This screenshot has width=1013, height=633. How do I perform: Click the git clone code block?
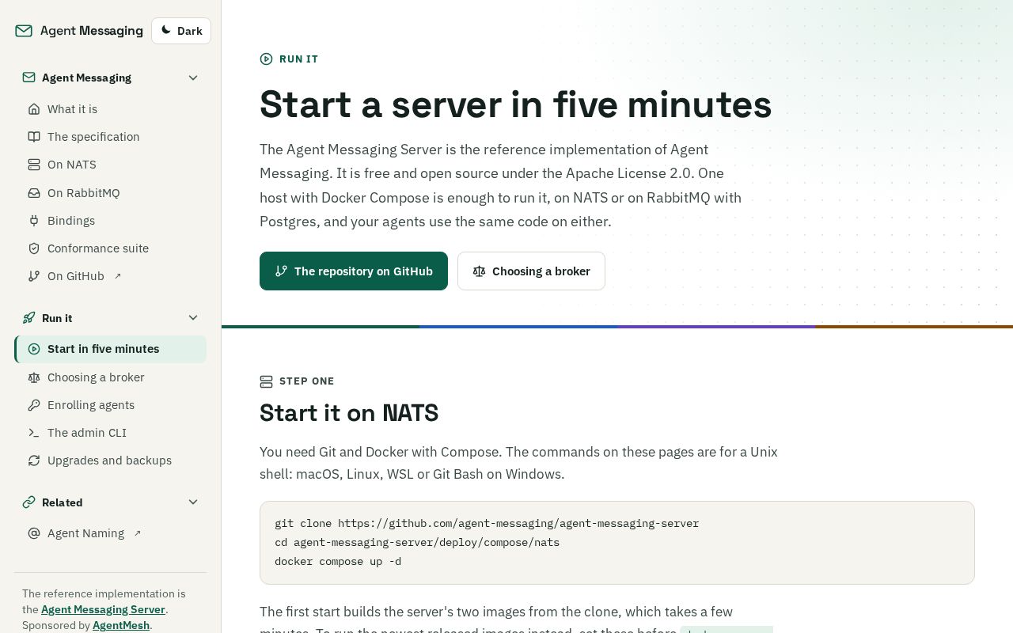pyautogui.click(x=617, y=543)
